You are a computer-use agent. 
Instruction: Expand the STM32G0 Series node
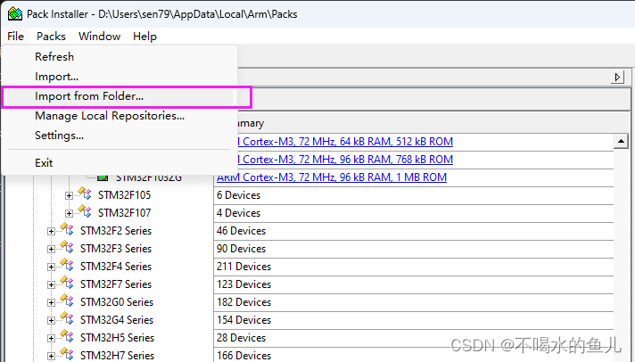52,302
